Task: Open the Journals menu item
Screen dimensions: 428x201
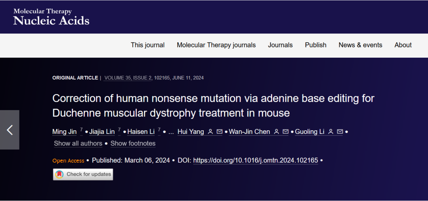Action: 280,45
